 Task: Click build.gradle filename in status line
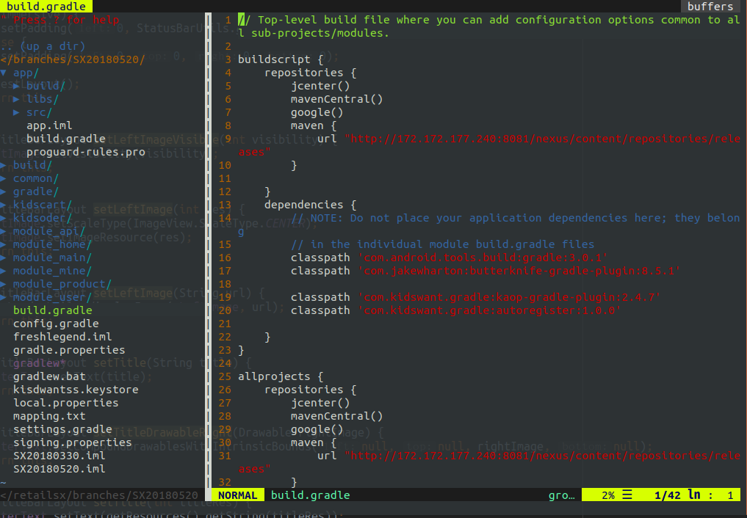[x=310, y=495]
